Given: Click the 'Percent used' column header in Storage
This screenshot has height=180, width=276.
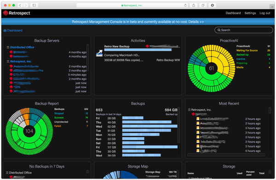Looking at the screenshot, I should (250, 173).
